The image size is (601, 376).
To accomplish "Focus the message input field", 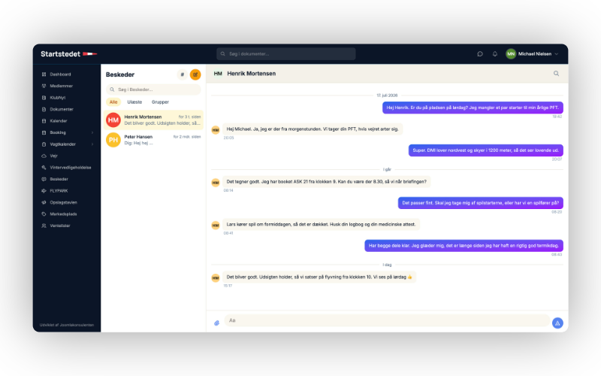I will point(387,320).
